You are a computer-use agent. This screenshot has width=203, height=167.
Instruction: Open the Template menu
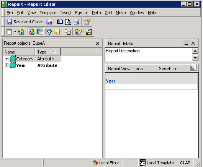(x=48, y=13)
